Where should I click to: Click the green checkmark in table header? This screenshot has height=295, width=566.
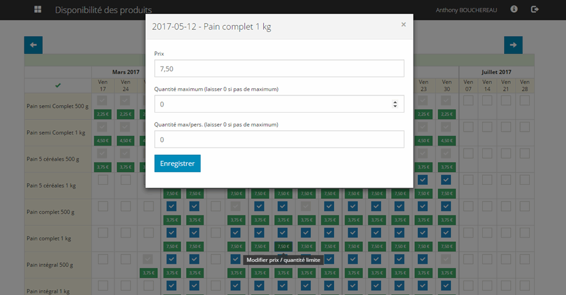[58, 85]
